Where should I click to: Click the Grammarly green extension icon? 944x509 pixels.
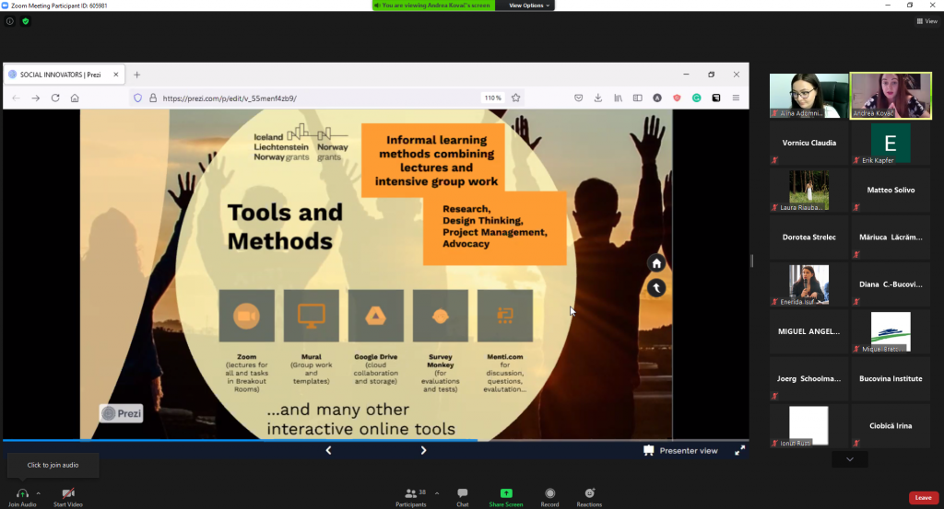(x=697, y=98)
